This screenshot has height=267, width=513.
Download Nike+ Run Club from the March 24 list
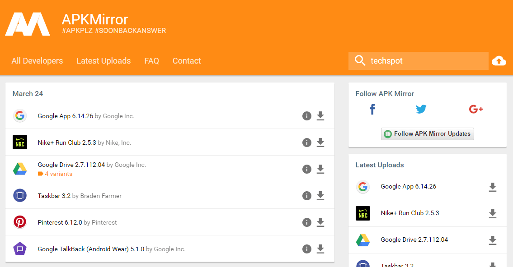[x=320, y=143]
